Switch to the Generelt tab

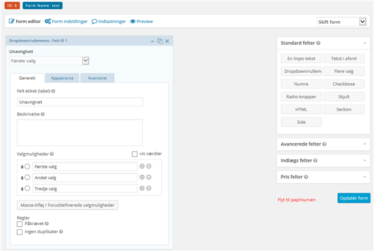coord(27,78)
